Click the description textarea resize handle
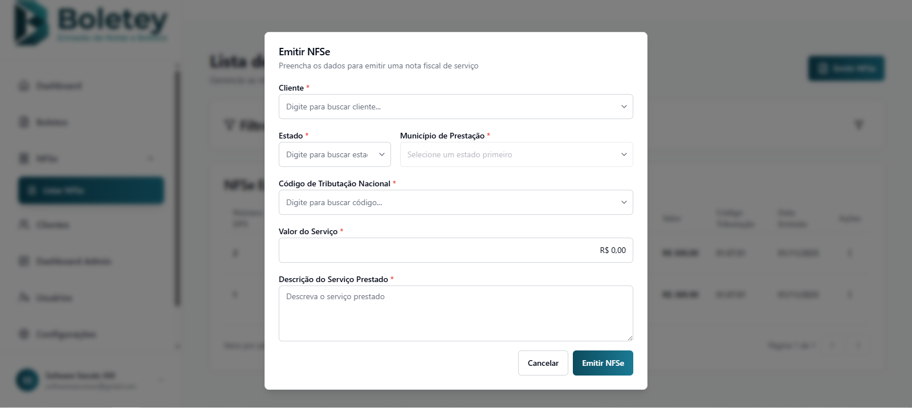 (x=630, y=338)
